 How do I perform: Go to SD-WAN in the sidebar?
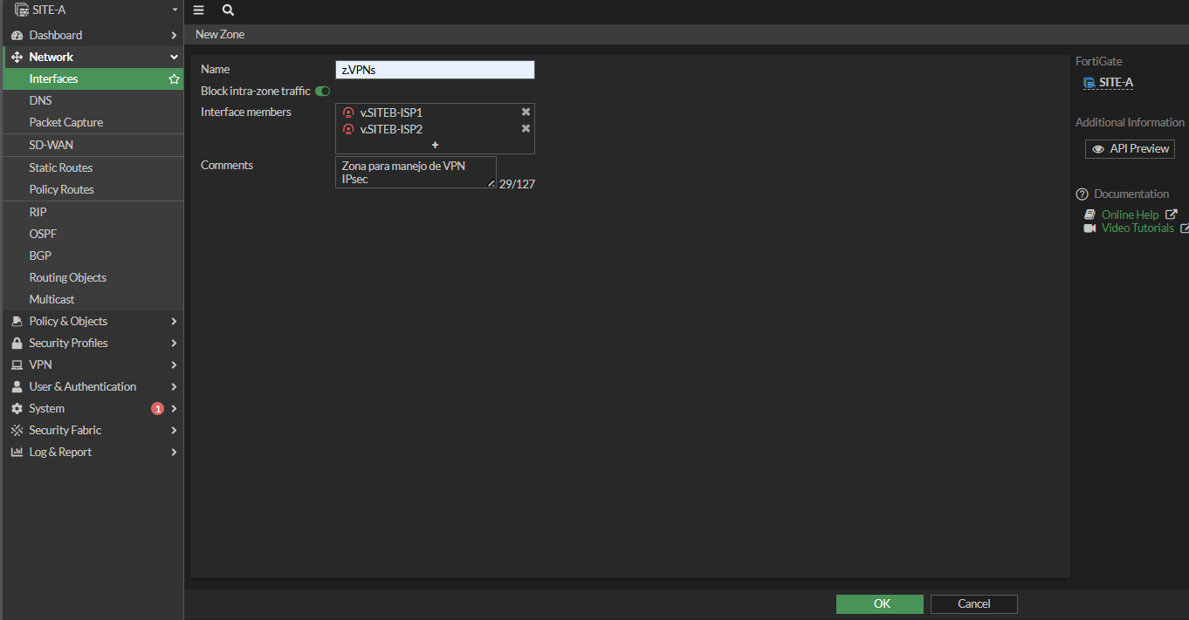52,146
